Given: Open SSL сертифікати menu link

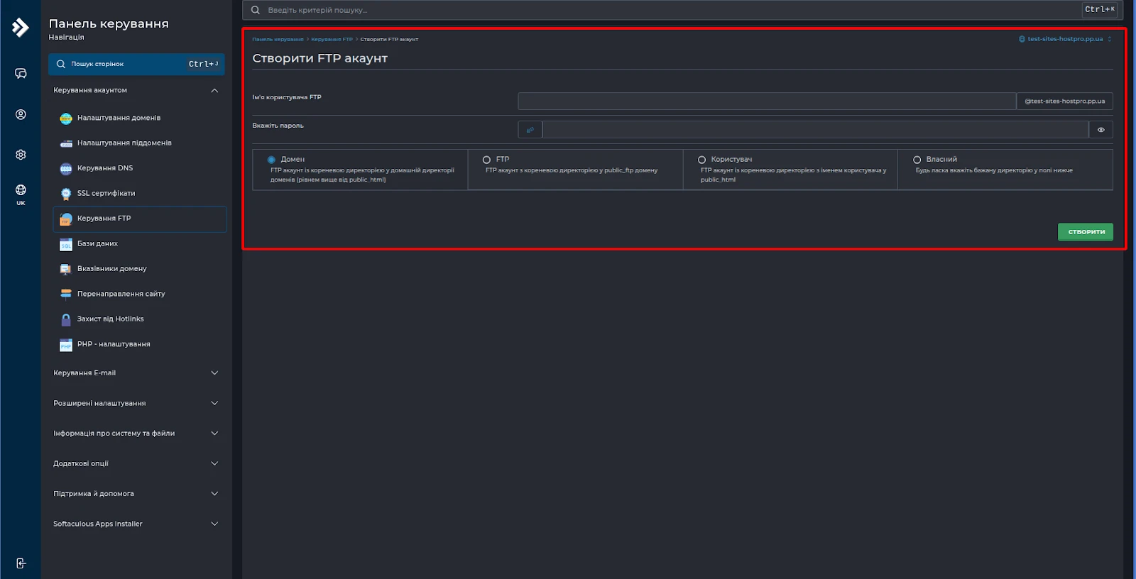Looking at the screenshot, I should [106, 193].
